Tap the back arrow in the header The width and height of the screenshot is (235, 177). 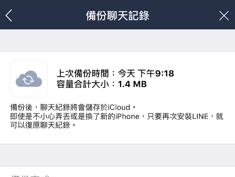click(x=9, y=16)
